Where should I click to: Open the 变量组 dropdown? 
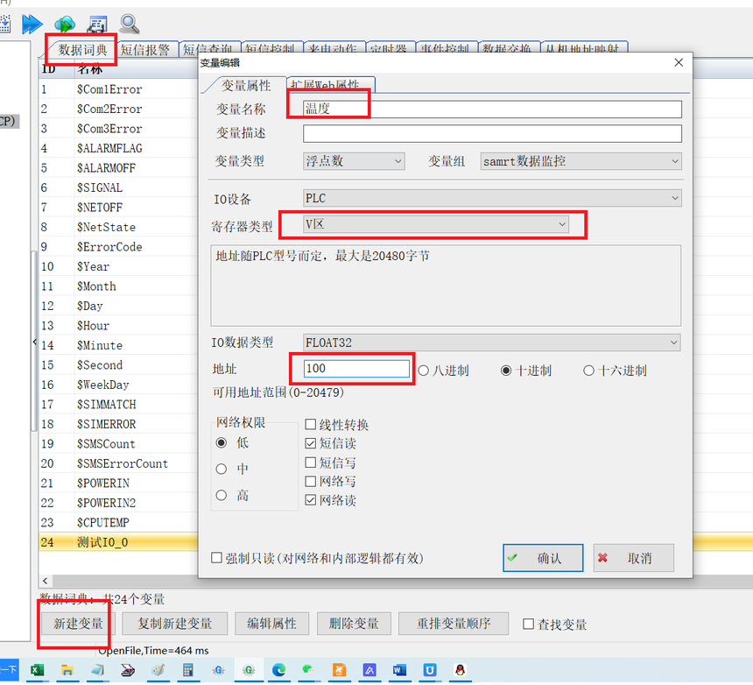[x=581, y=161]
